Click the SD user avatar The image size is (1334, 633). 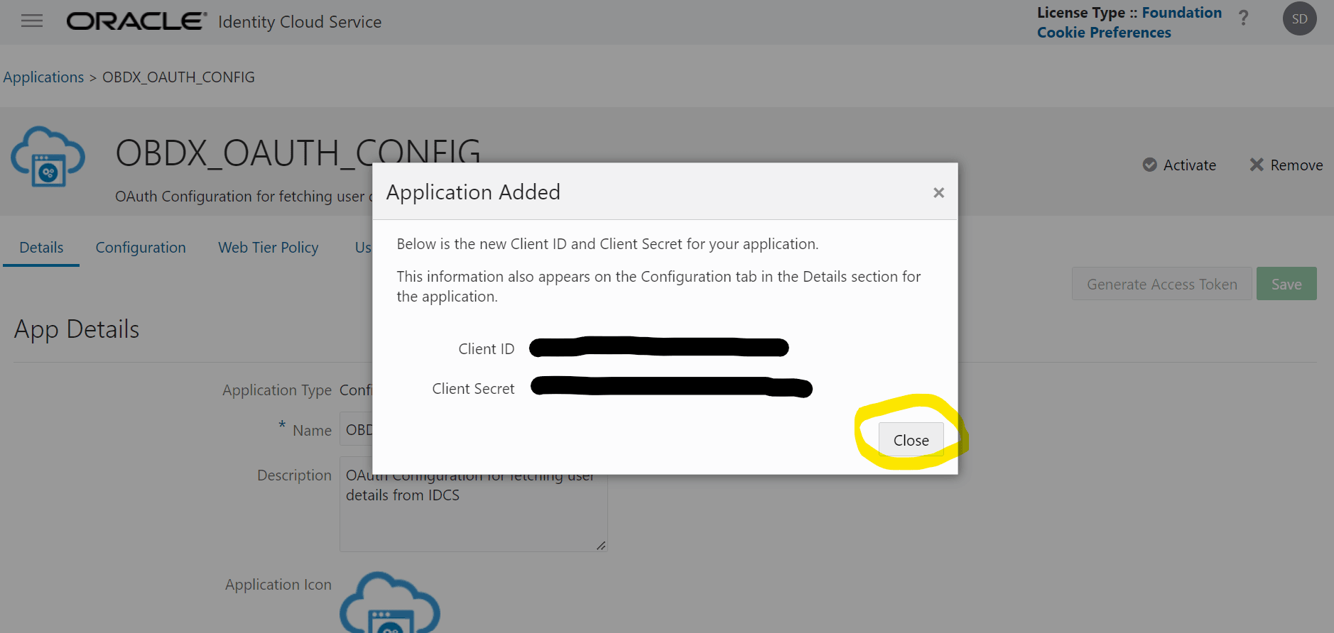click(1299, 18)
